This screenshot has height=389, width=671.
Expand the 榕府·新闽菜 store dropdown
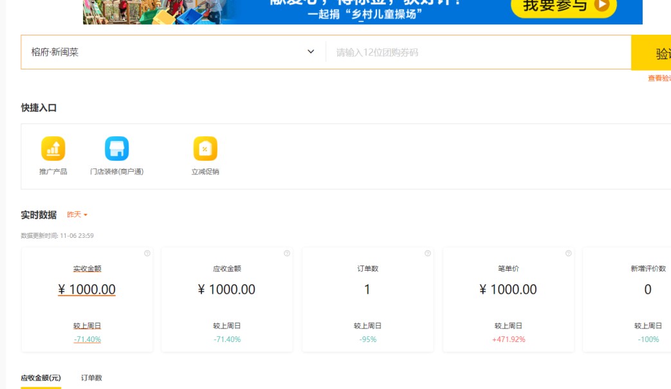[311, 52]
